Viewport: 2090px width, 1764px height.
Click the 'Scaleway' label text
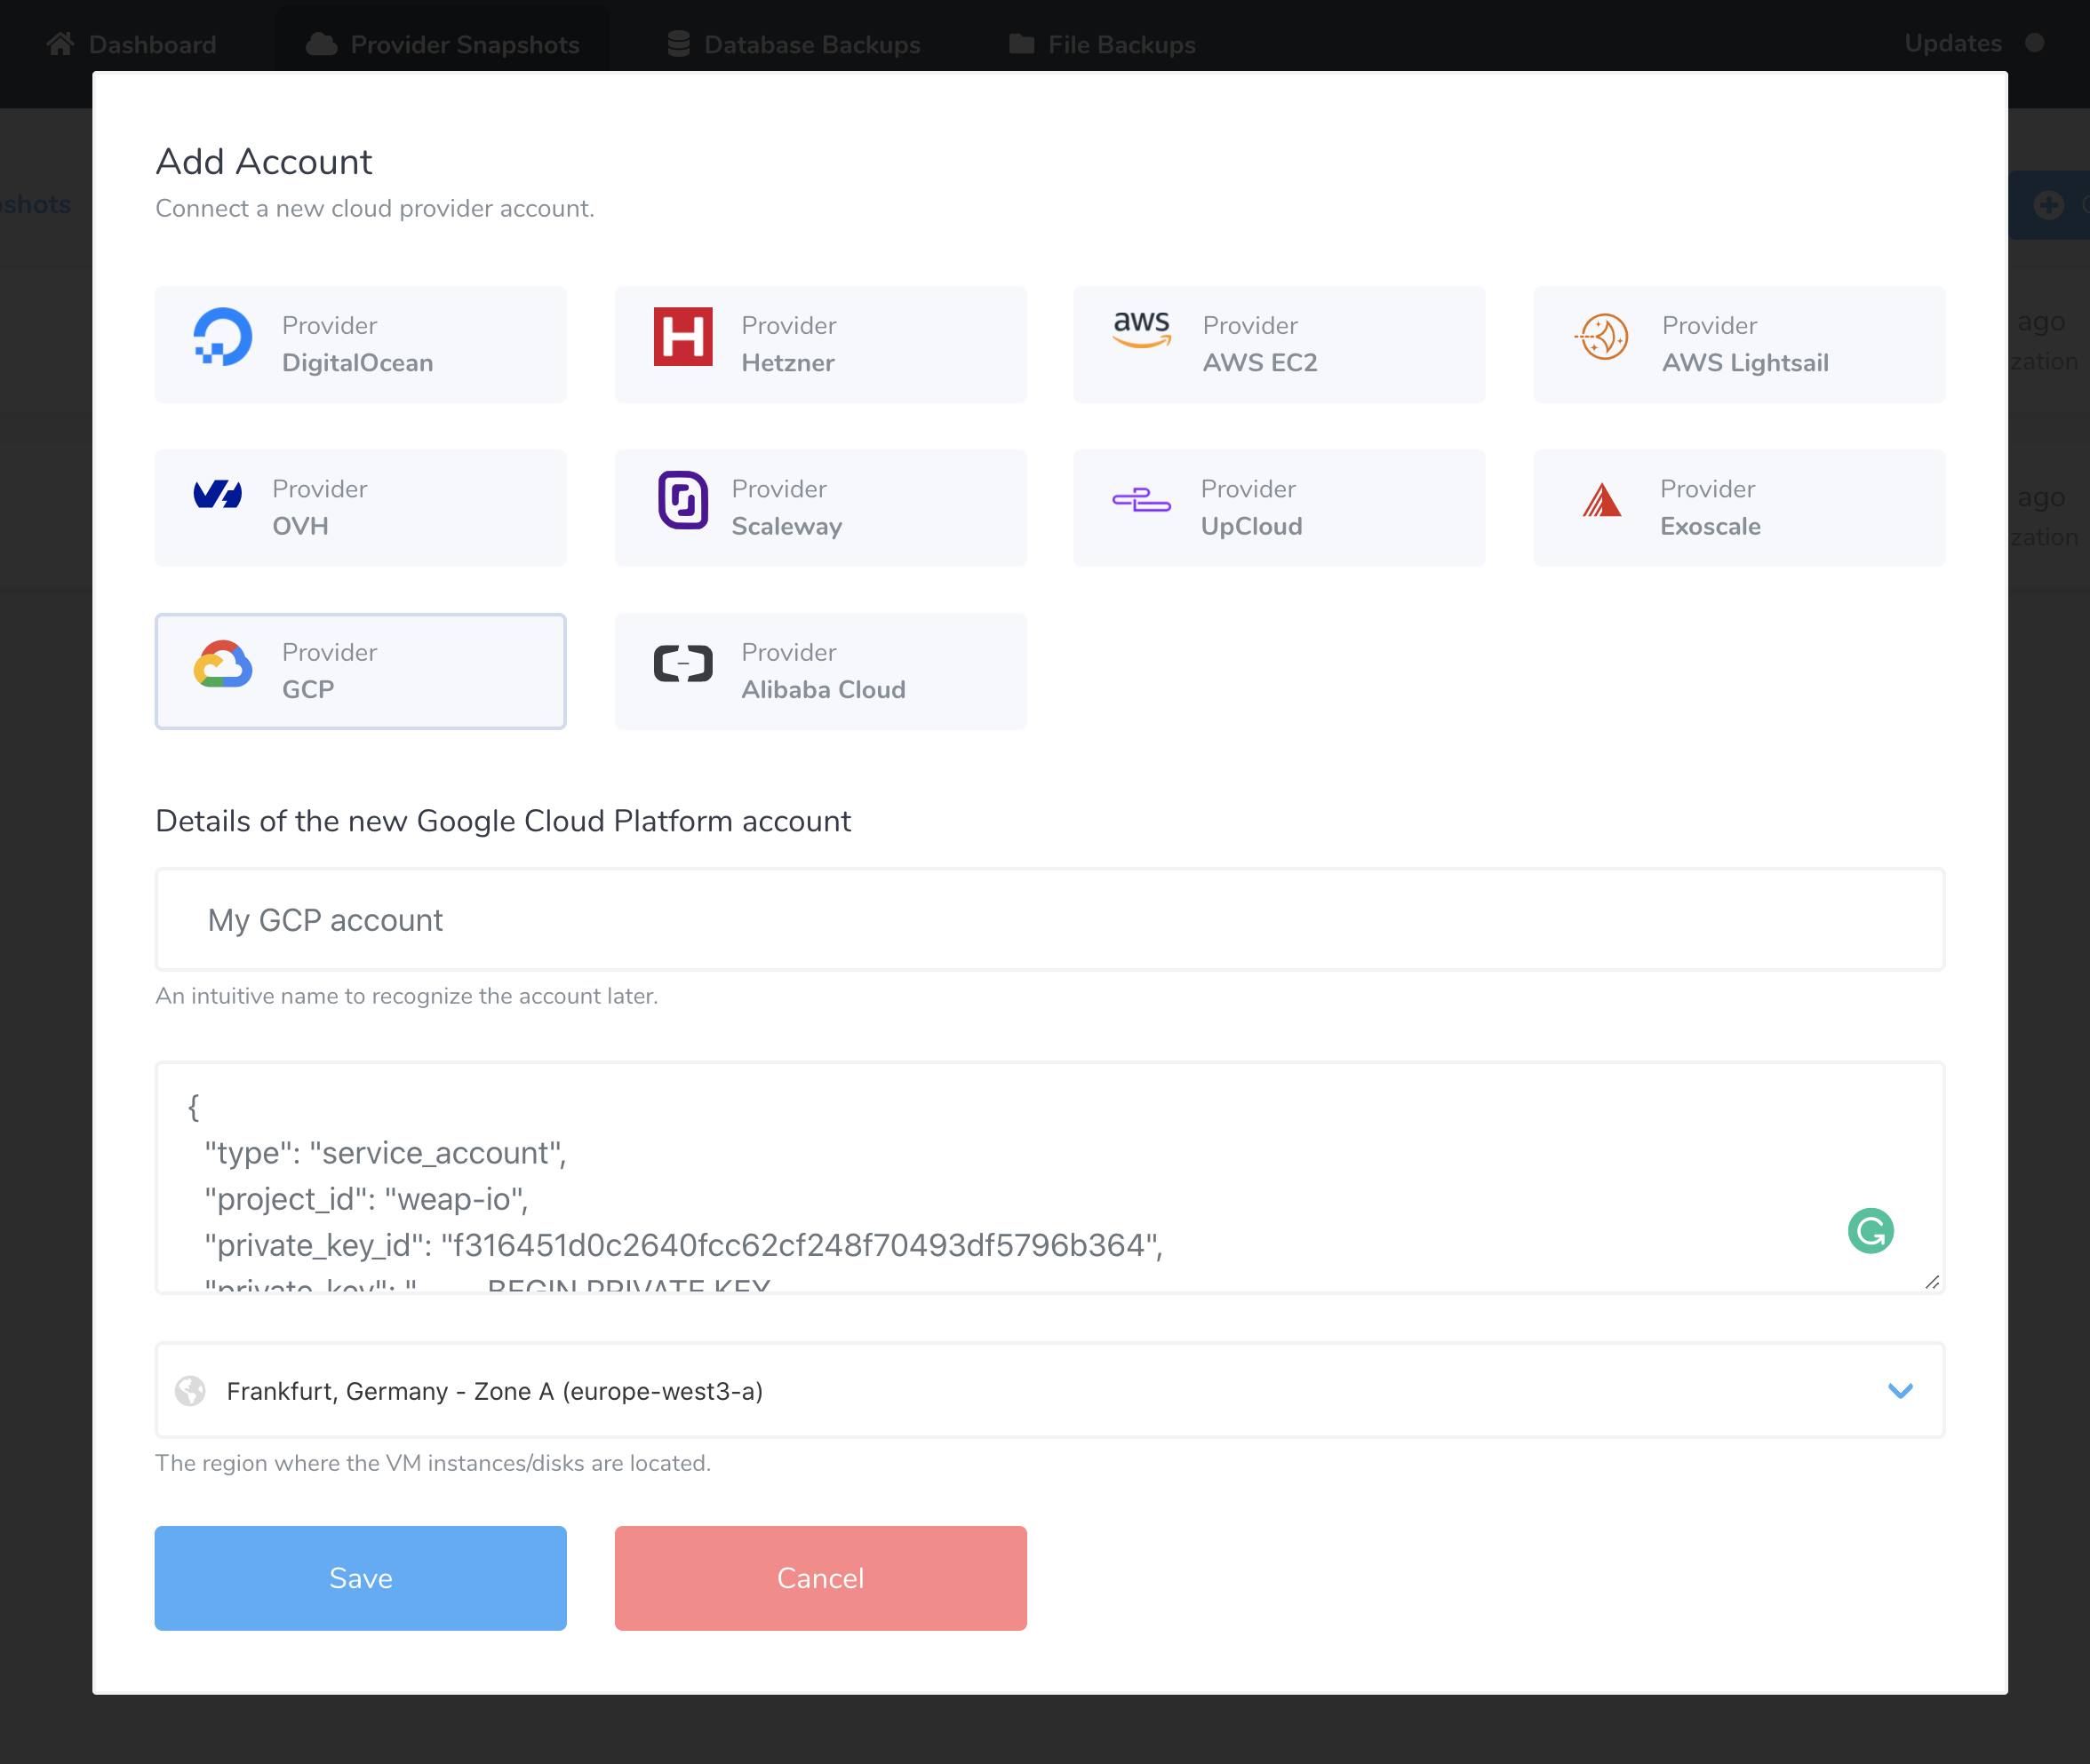click(x=786, y=526)
